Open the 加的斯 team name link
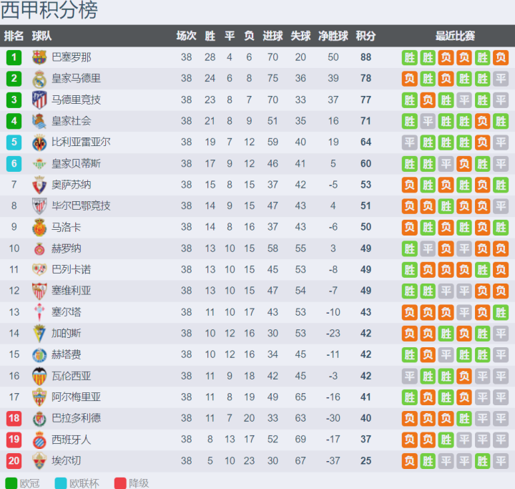This screenshot has width=515, height=489. (66, 334)
